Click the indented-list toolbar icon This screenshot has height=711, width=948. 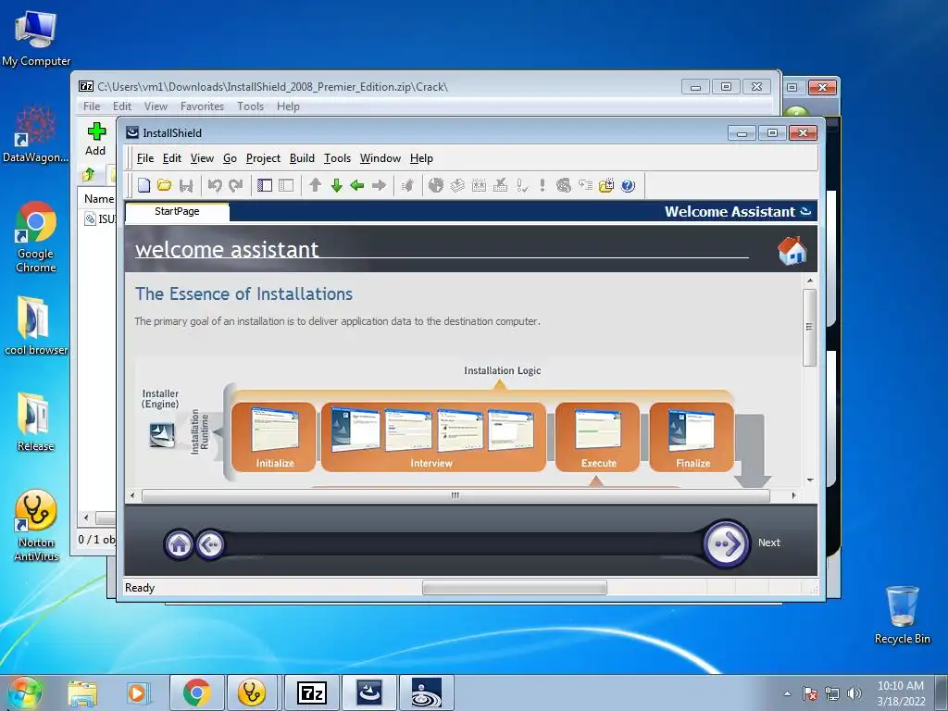coord(585,185)
